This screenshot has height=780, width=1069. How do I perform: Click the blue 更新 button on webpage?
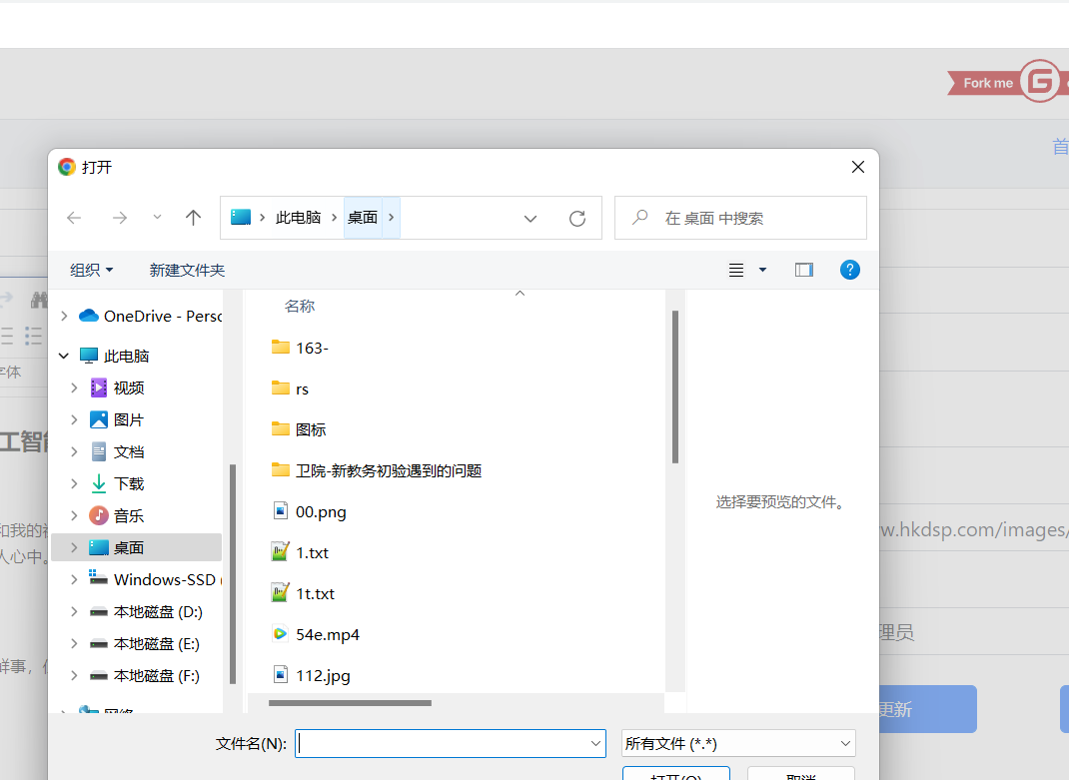point(928,709)
